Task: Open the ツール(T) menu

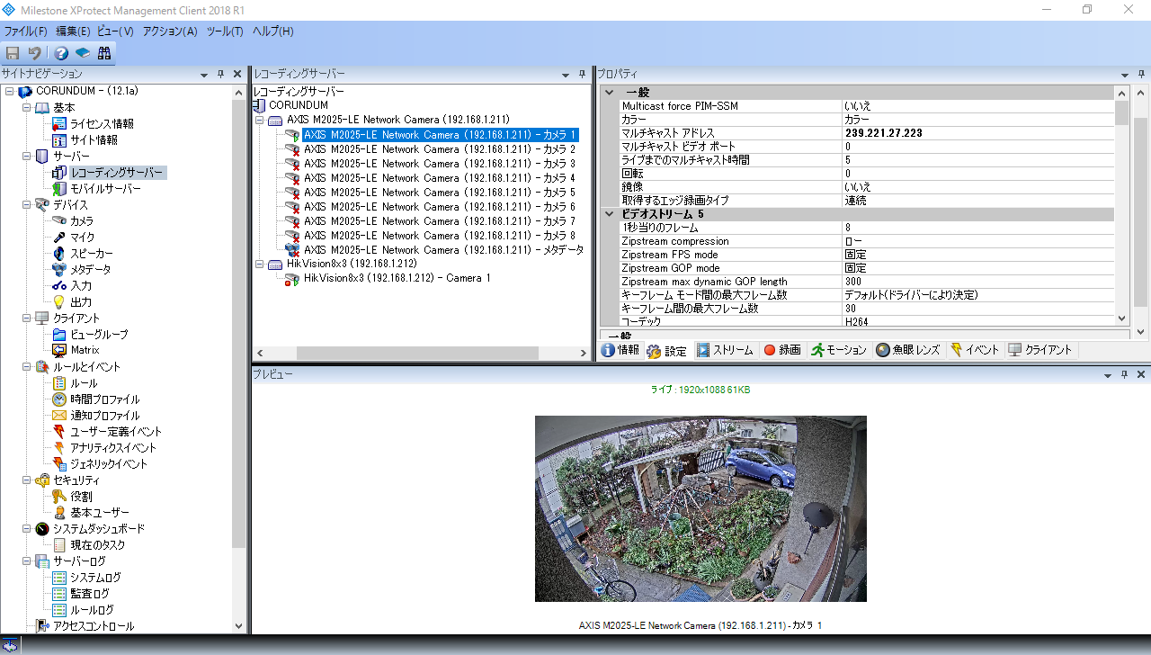Action: click(x=225, y=31)
